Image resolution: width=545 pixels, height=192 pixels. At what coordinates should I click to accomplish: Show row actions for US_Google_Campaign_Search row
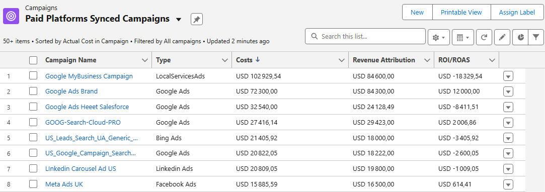(x=508, y=153)
